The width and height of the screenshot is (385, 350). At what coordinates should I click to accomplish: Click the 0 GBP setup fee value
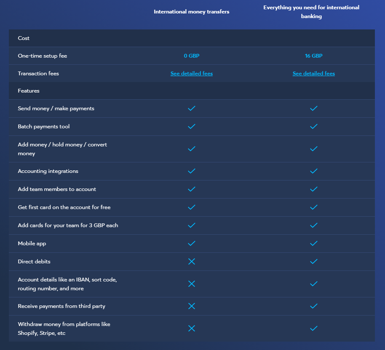(x=192, y=56)
